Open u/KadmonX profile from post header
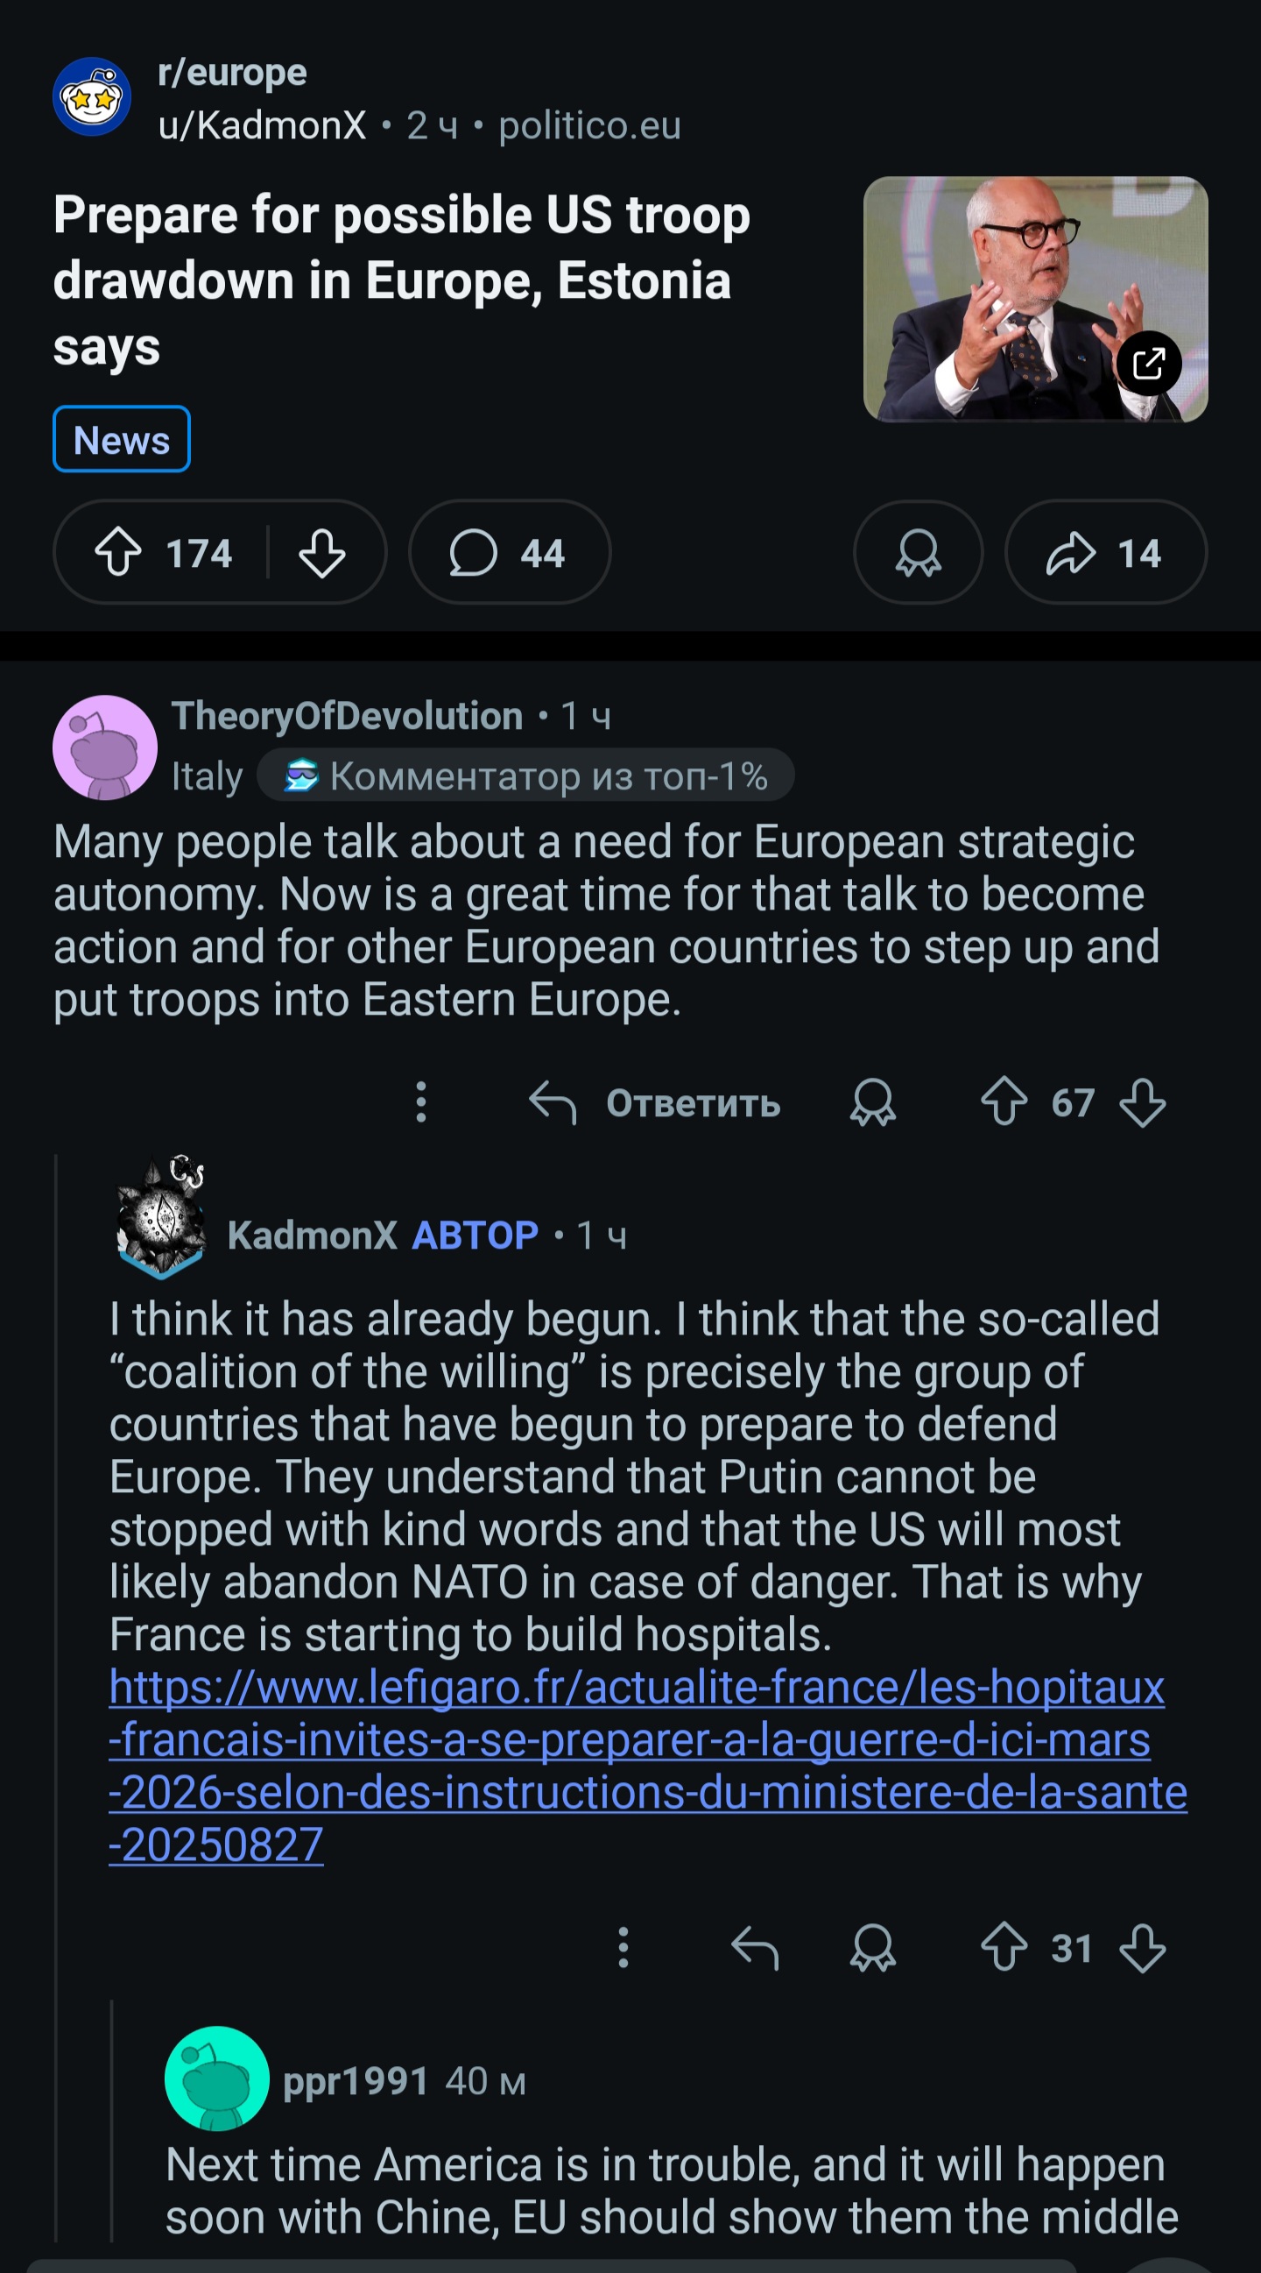 coord(262,126)
